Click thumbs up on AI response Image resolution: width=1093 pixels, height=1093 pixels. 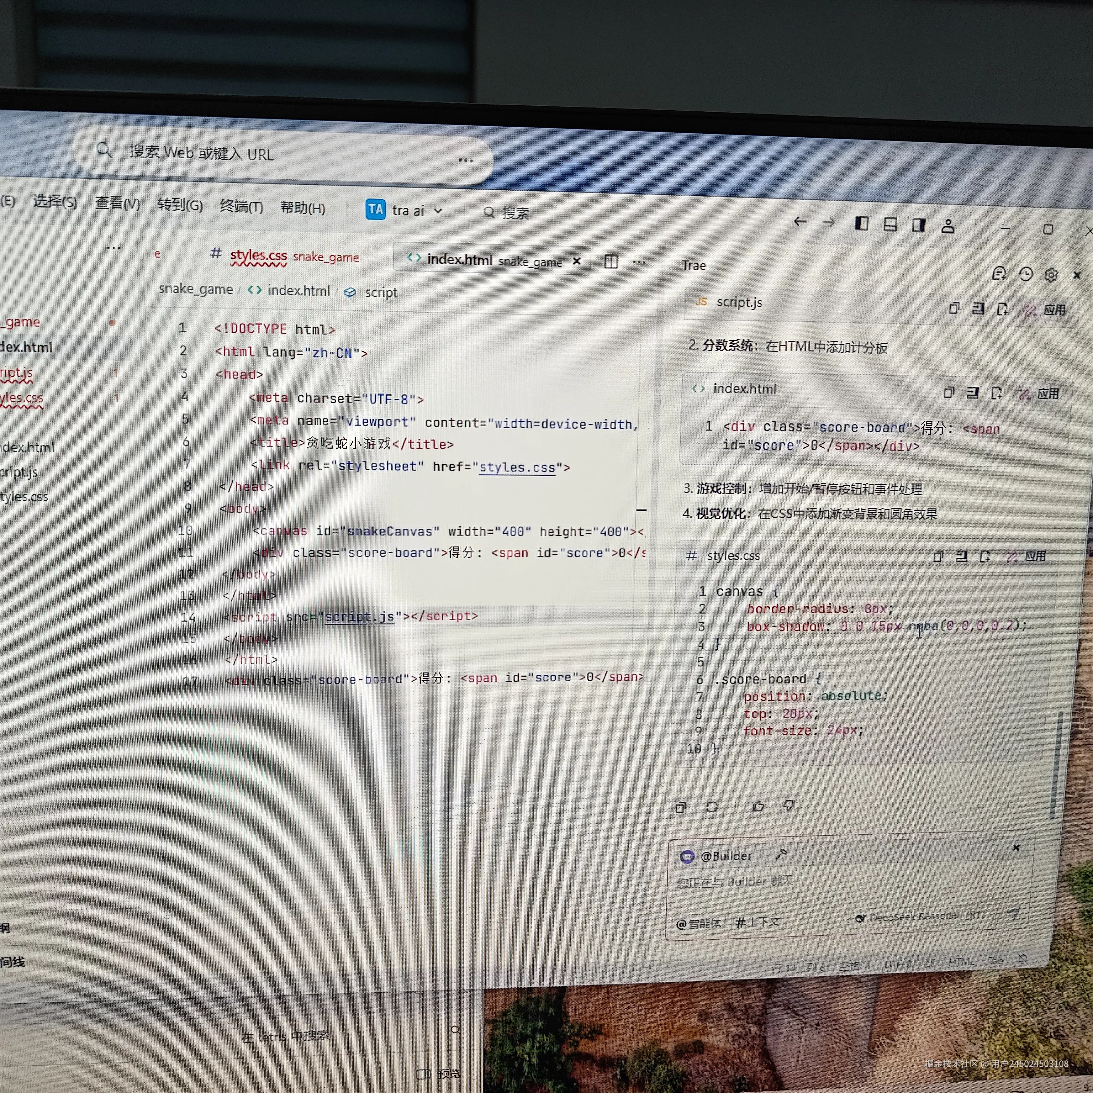tap(758, 806)
